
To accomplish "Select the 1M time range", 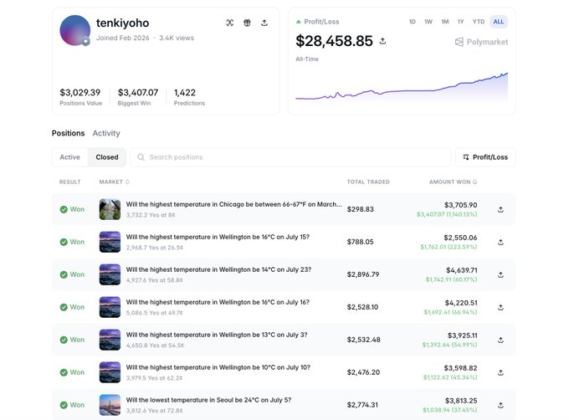I will [445, 22].
